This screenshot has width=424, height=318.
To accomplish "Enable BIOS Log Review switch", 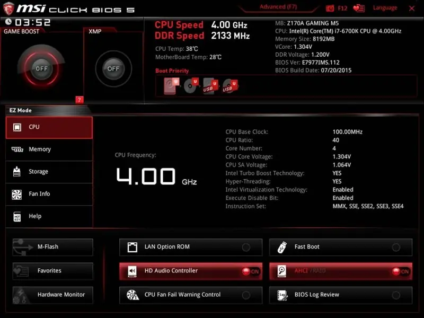I will click(396, 295).
